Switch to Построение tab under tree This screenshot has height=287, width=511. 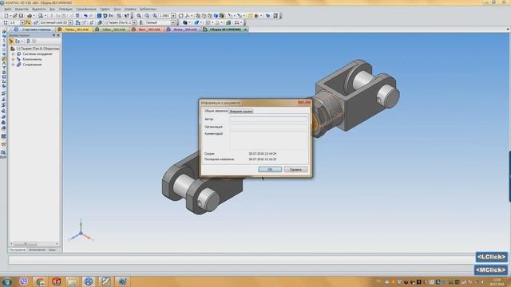[x=18, y=250]
